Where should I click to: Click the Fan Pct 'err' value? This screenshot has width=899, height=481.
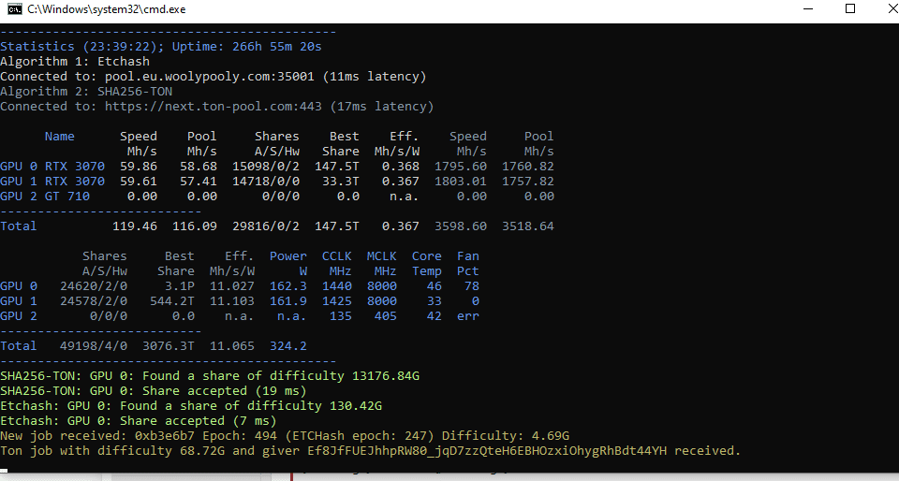(x=468, y=315)
